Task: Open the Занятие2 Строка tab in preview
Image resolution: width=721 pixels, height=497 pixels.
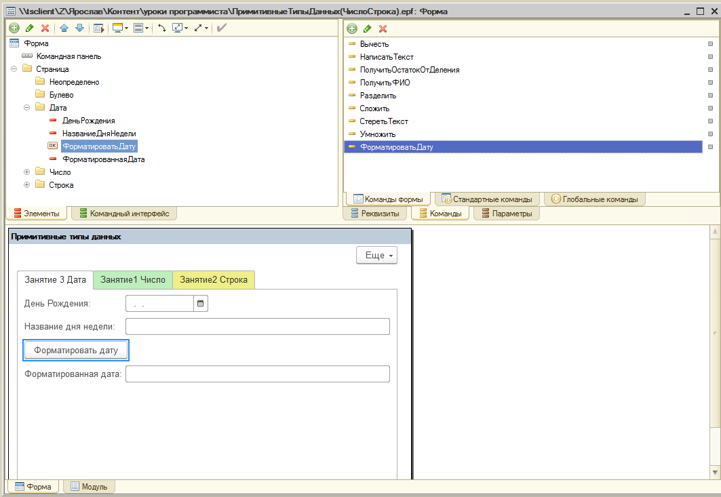Action: pos(214,279)
